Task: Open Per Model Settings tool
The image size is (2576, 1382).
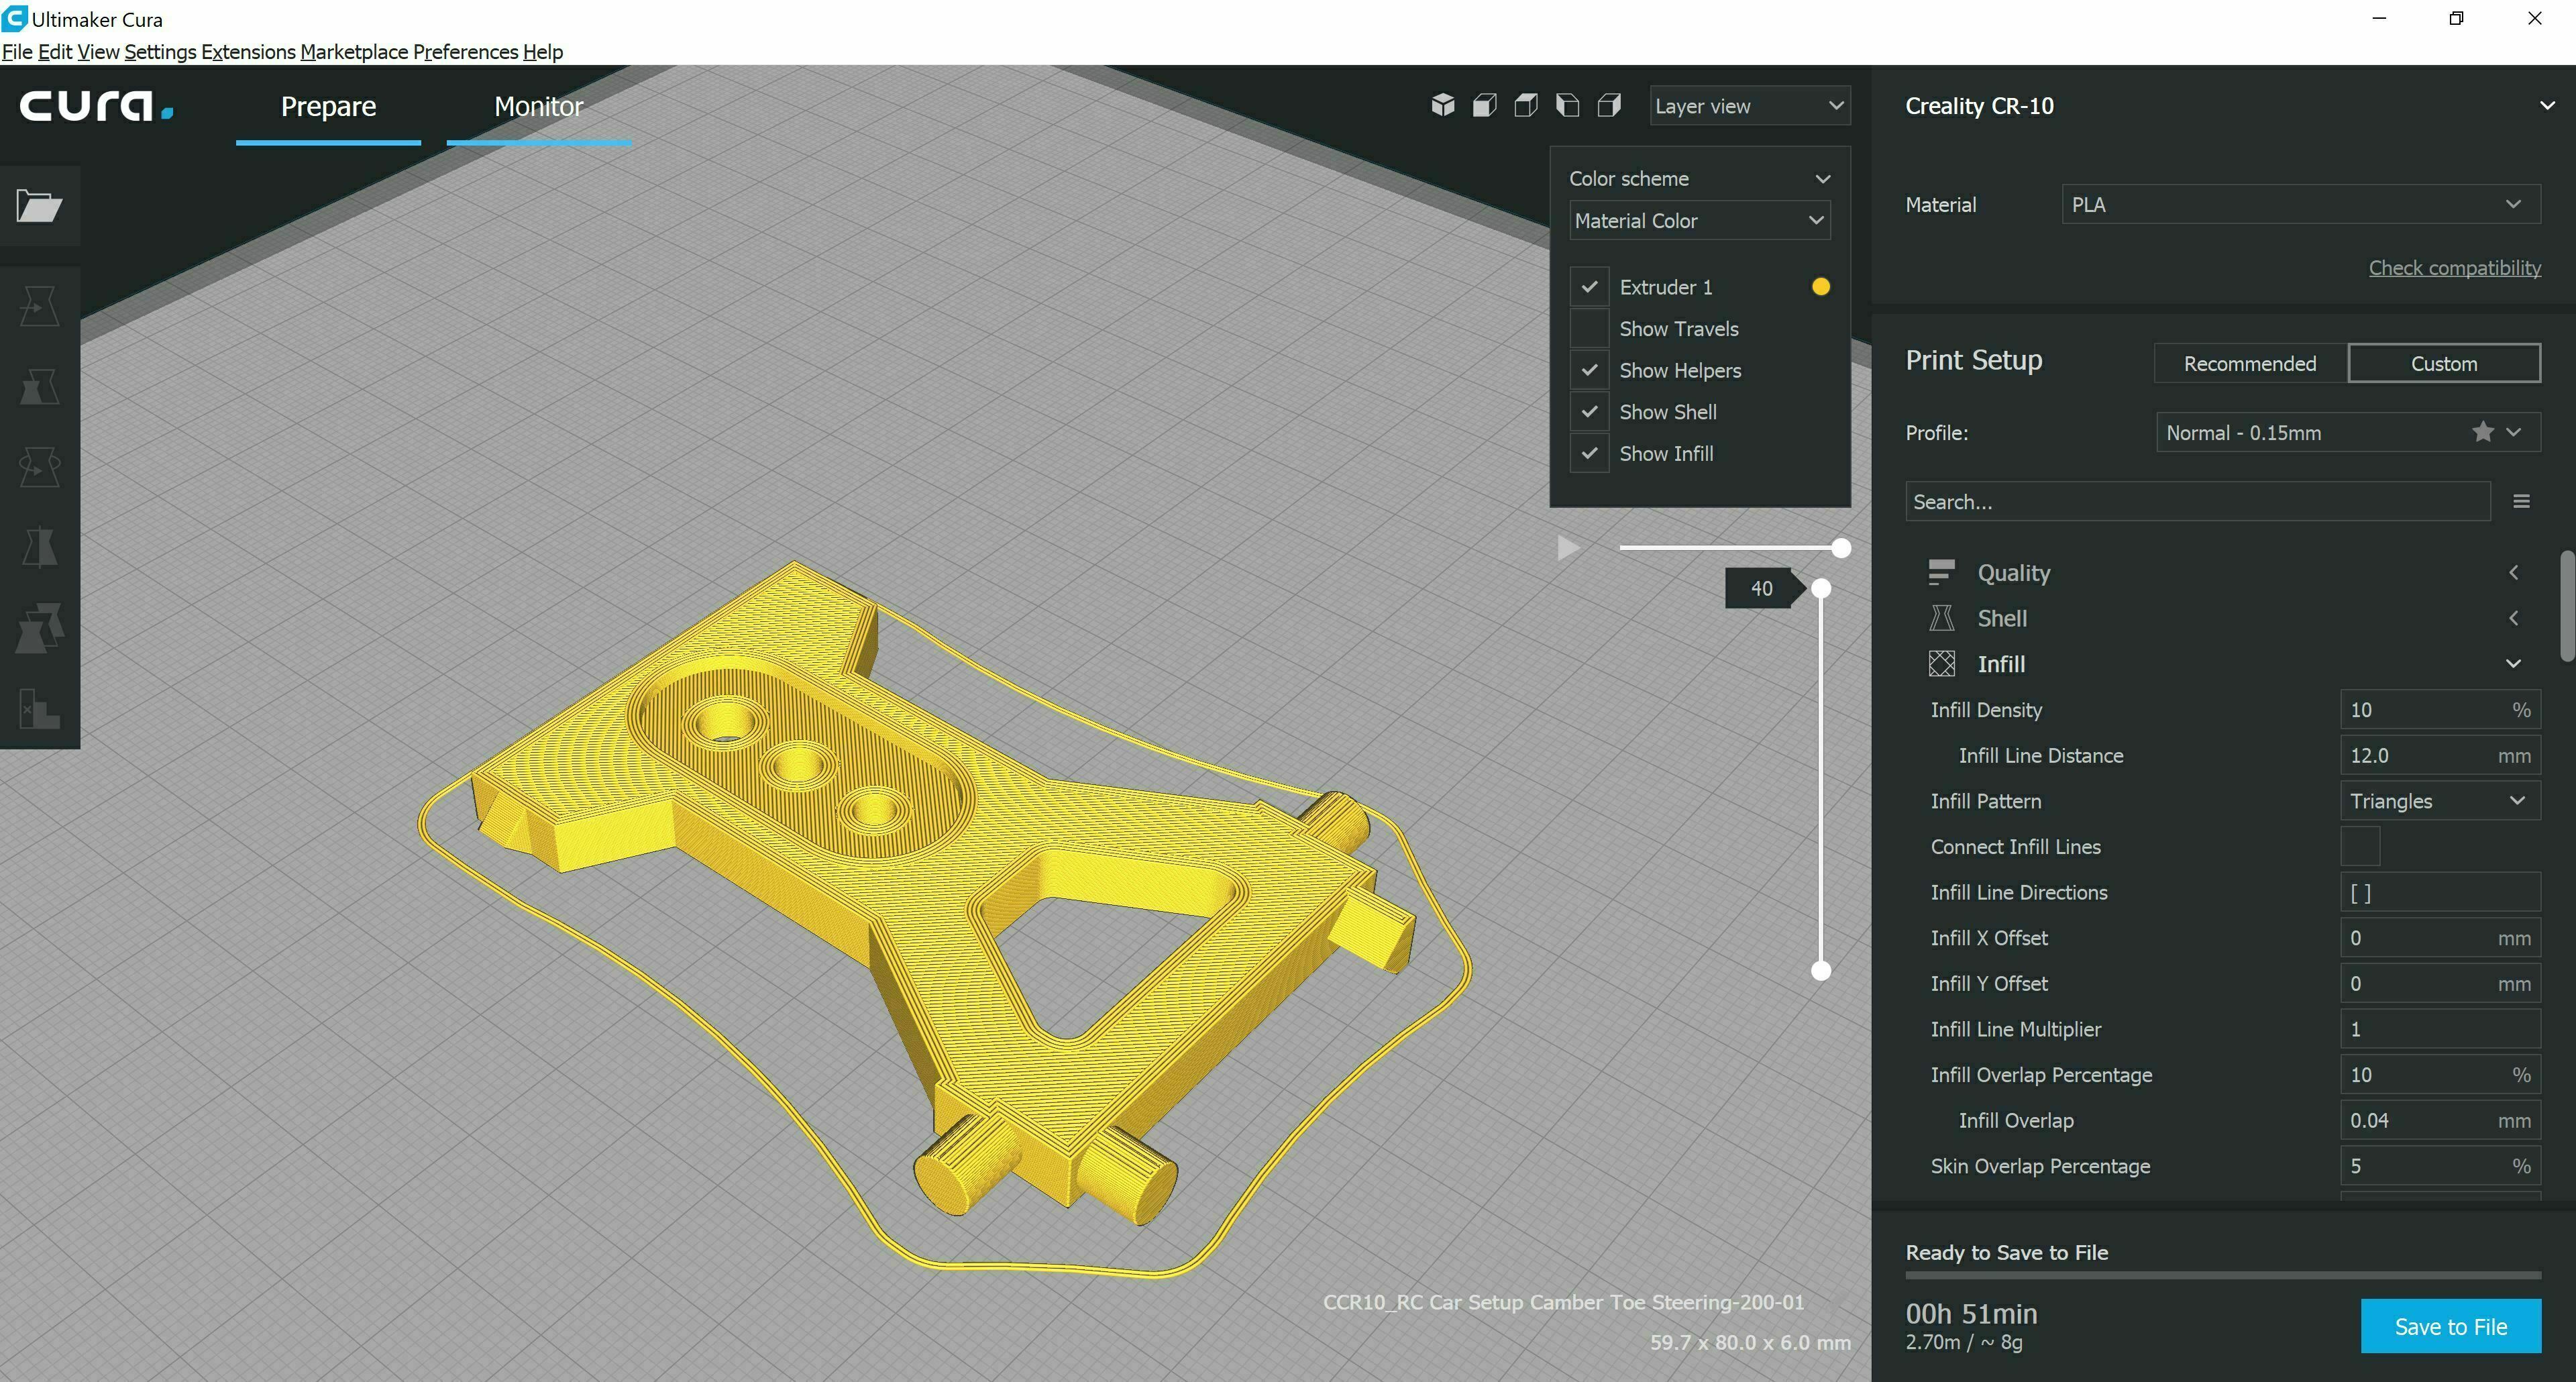Action: [x=40, y=628]
